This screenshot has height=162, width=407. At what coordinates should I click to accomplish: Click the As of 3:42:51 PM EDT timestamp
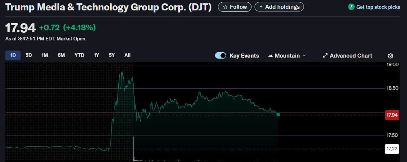46,39
